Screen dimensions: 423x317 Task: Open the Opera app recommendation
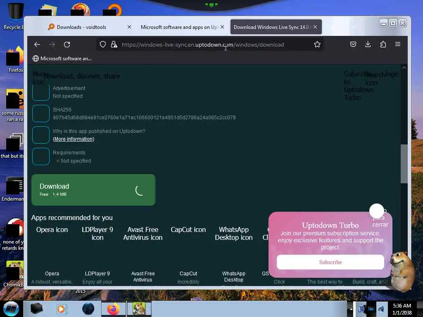click(52, 274)
